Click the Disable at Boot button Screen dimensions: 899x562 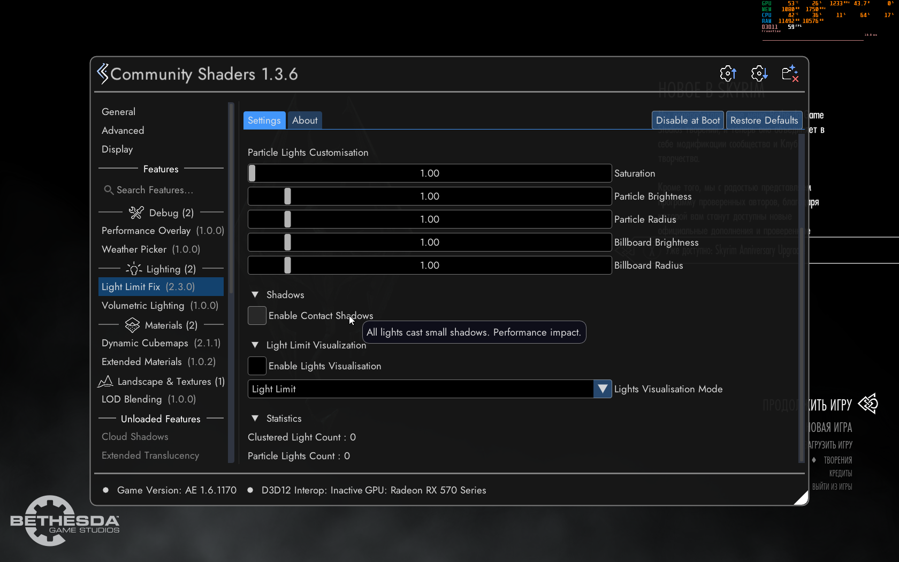(x=688, y=120)
